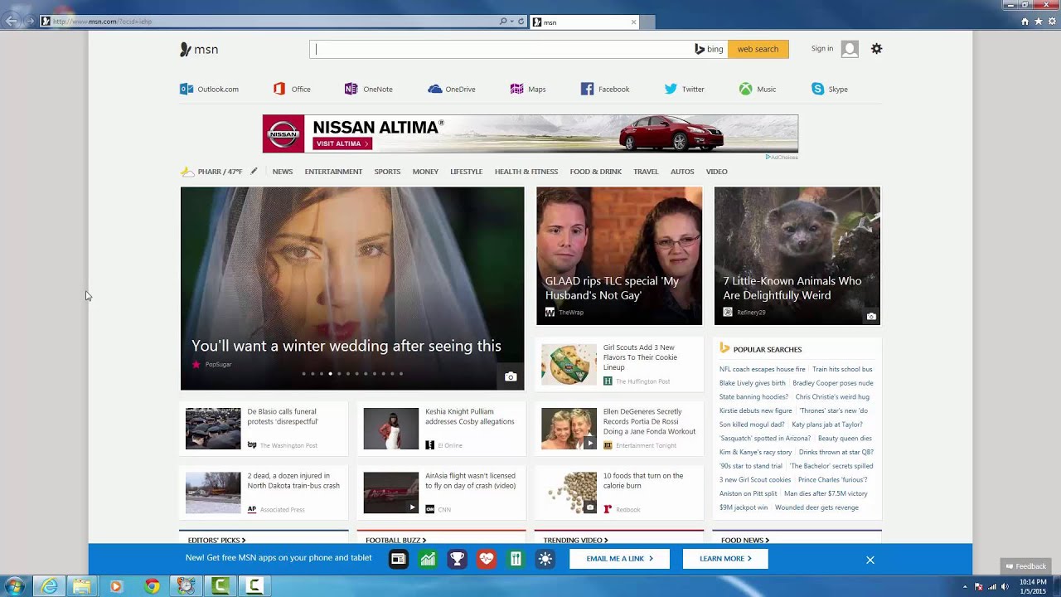Open OneDrive cloud shortcut
1061x597 pixels.
[x=434, y=89]
